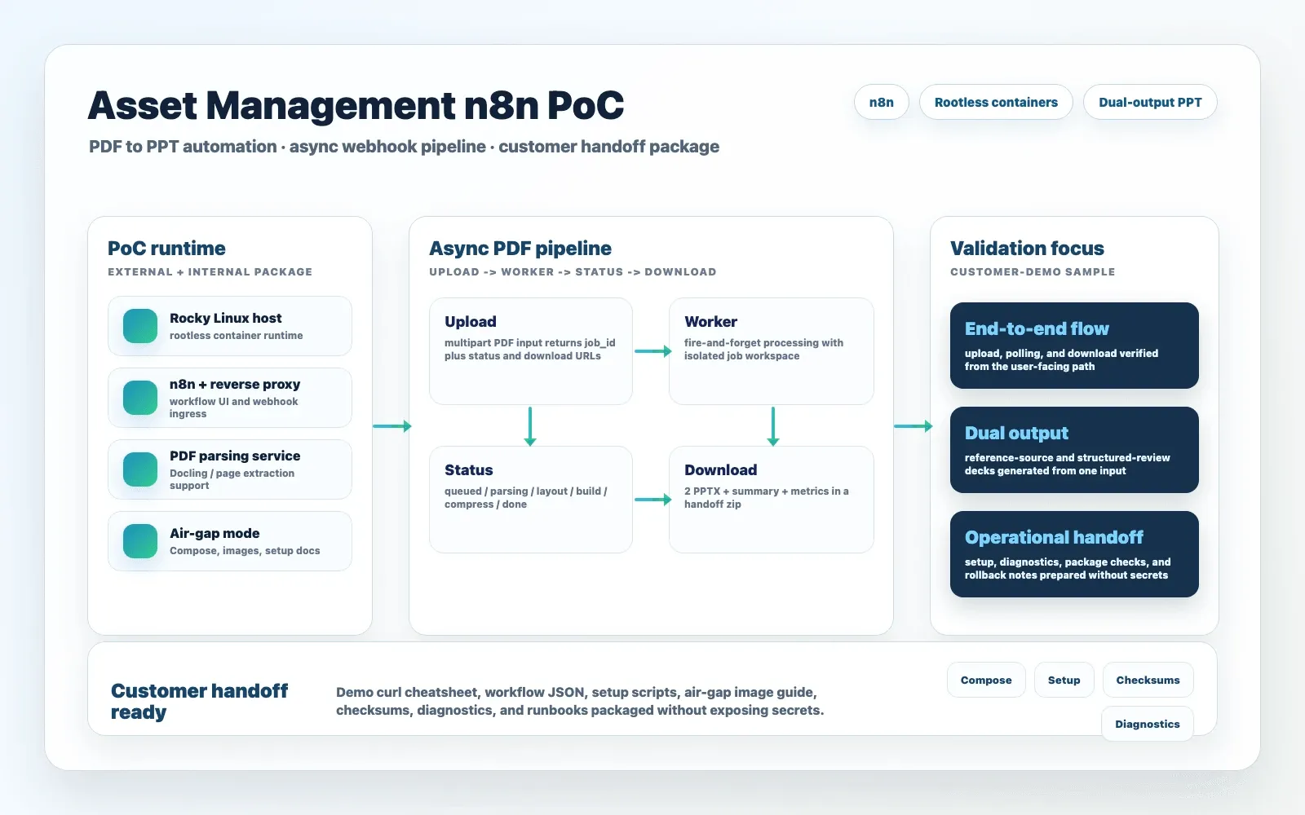Click the "rootless container runtime" caption
The width and height of the screenshot is (1305, 815).
tap(236, 336)
